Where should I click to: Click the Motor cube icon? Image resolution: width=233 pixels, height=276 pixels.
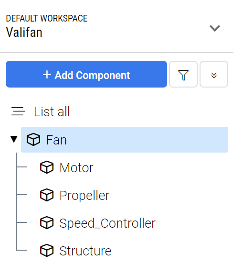(47, 167)
